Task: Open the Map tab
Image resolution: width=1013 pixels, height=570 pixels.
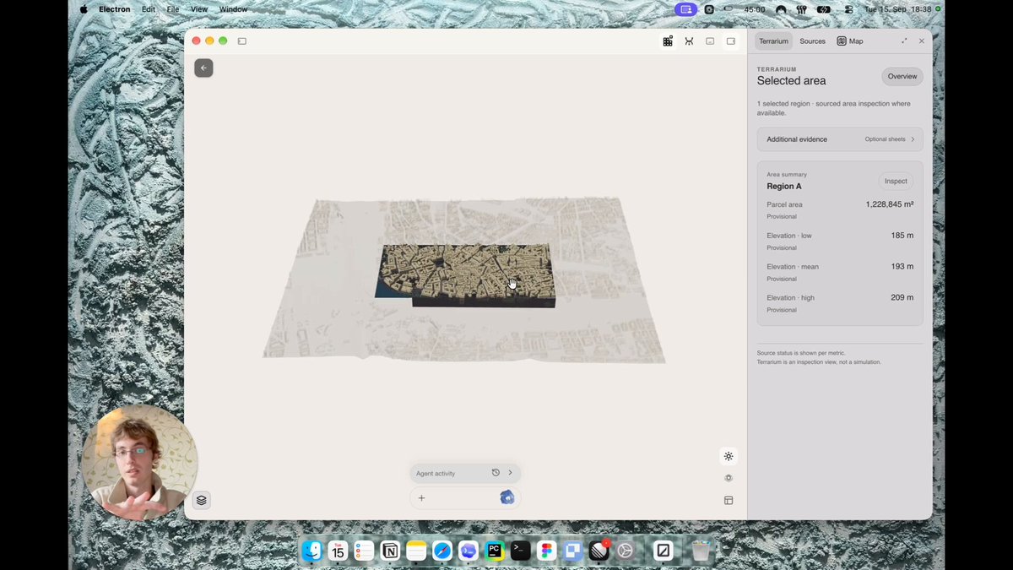Action: [x=850, y=41]
